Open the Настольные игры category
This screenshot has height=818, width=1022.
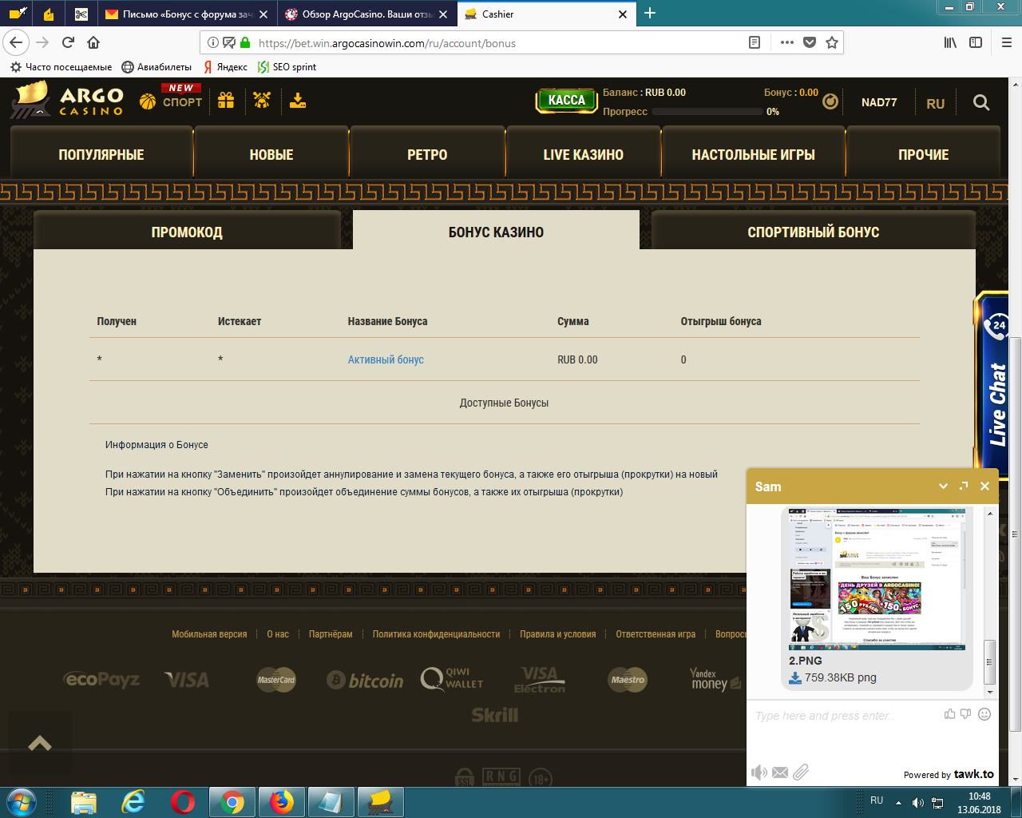click(x=754, y=154)
